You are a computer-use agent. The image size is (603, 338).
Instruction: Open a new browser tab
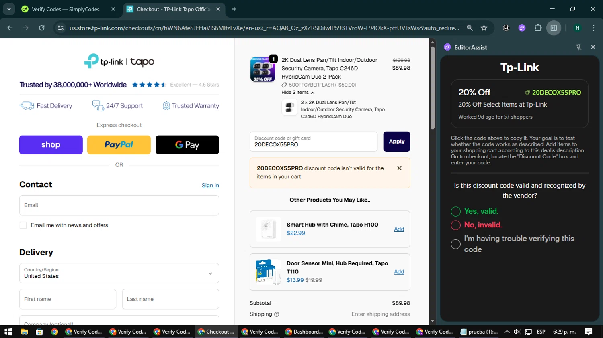pyautogui.click(x=234, y=9)
